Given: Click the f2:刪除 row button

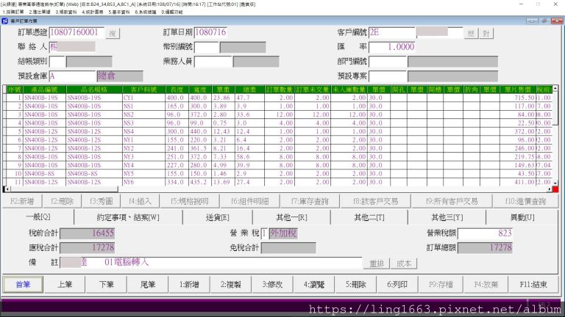Looking at the screenshot, I should (x=62, y=201).
